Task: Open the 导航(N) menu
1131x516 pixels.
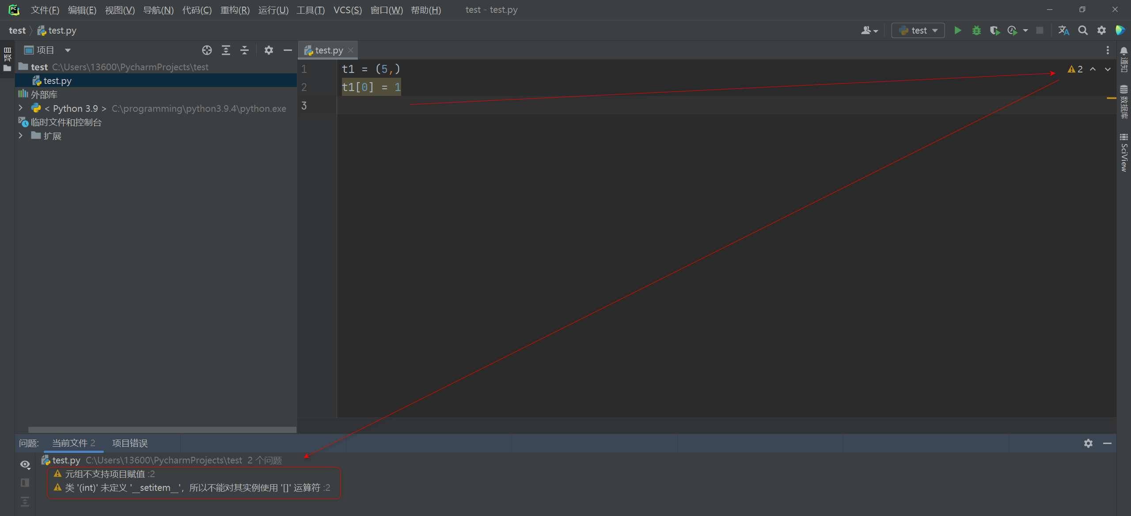Action: coord(159,10)
